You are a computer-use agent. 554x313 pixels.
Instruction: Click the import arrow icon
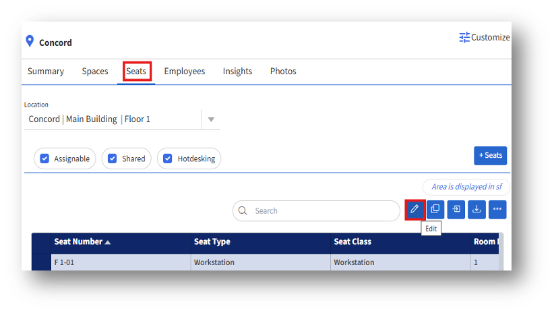pos(456,210)
